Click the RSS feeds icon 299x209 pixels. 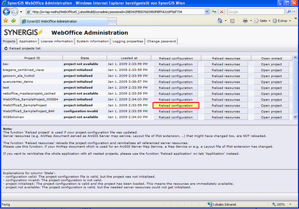(x=232, y=21)
